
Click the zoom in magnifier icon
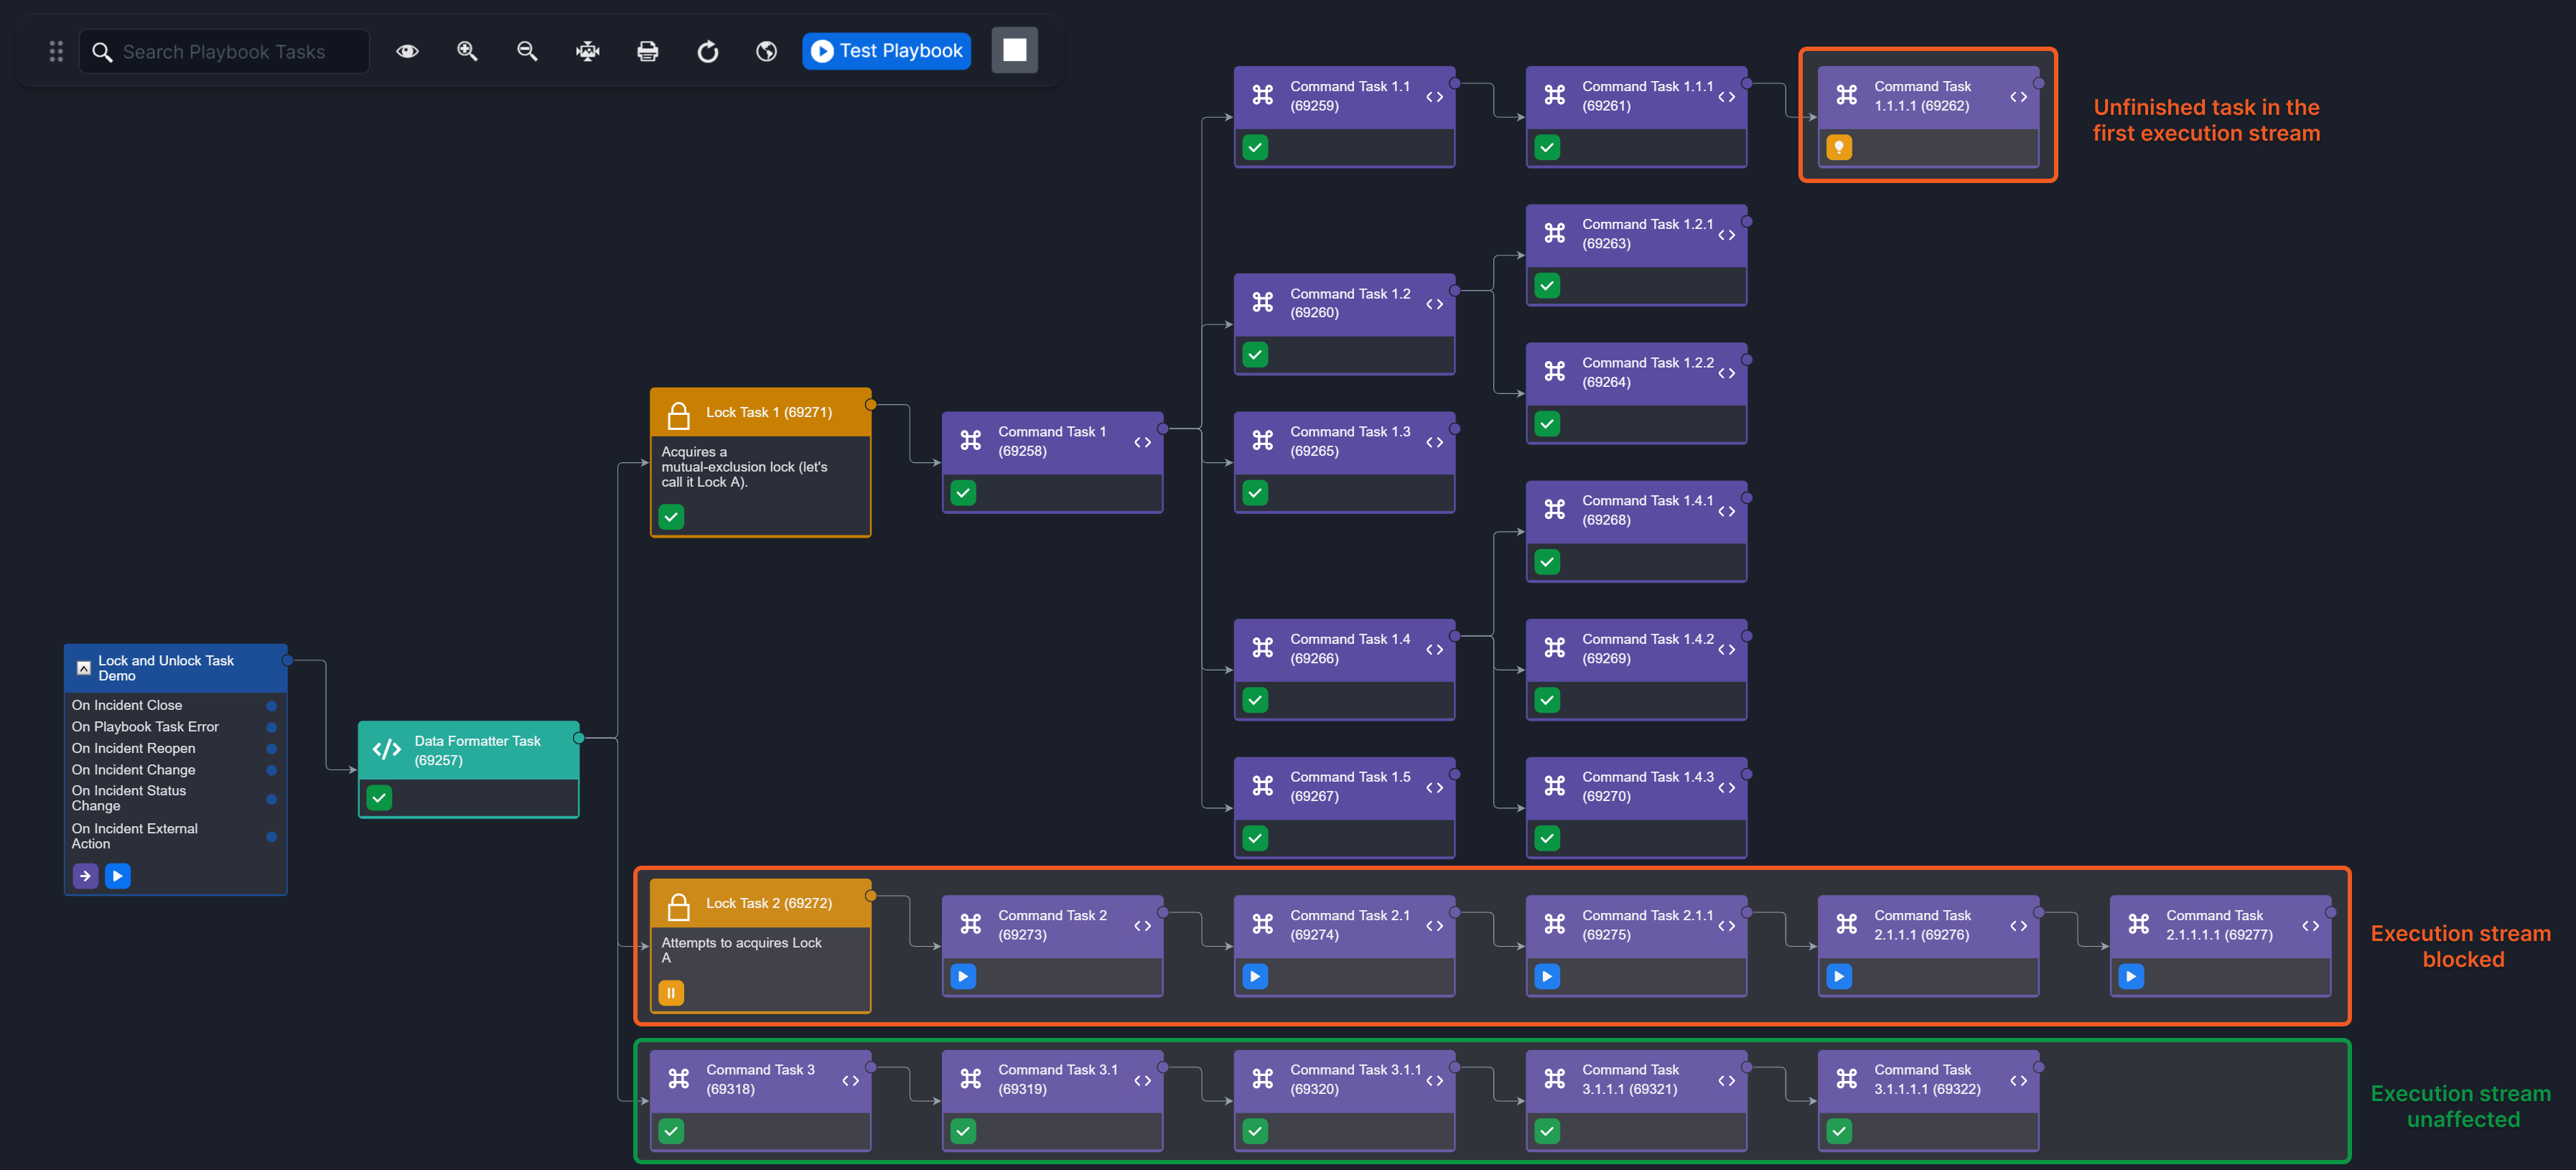467,51
